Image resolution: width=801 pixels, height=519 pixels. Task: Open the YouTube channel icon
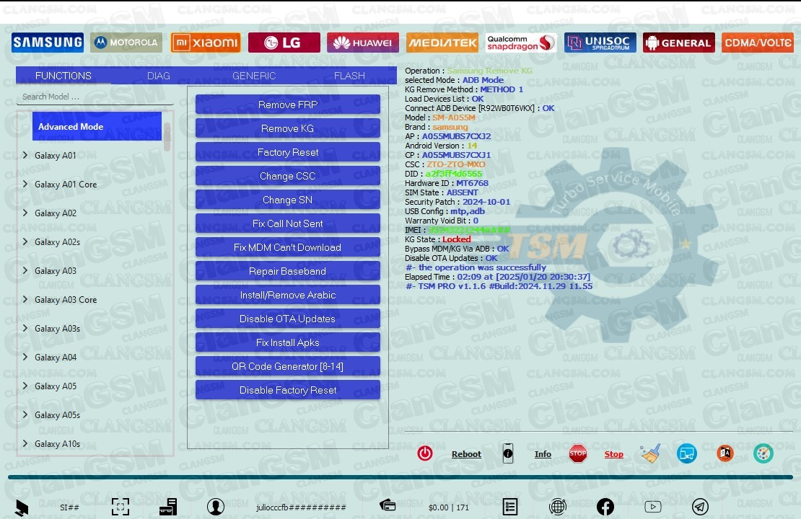point(653,507)
